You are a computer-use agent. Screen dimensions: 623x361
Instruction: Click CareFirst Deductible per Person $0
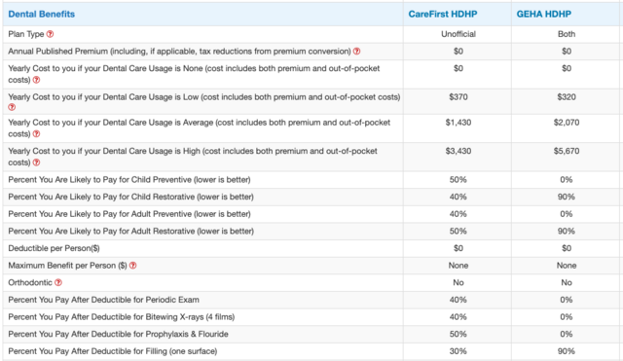point(458,248)
